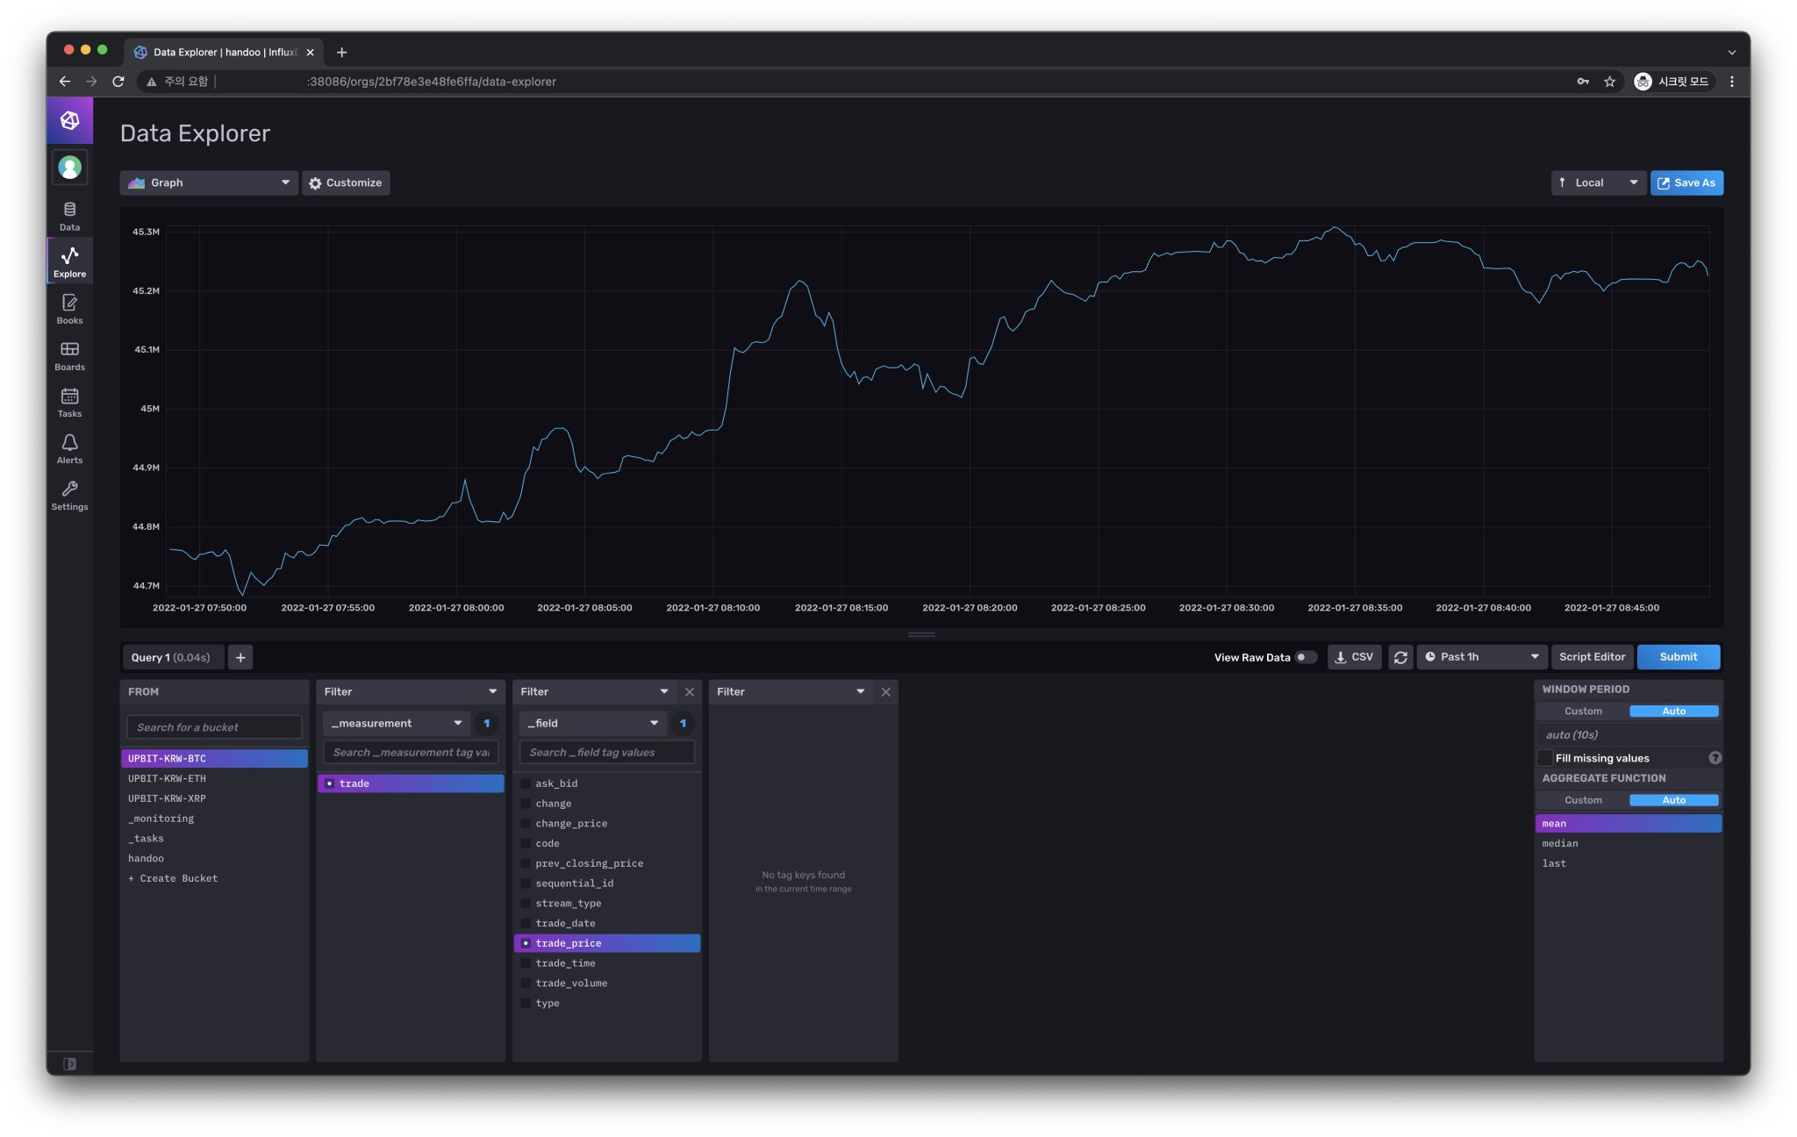Check the trade_volume field checkbox
This screenshot has width=1797, height=1137.
(526, 983)
